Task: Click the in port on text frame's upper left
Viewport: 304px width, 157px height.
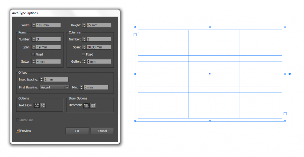Action: [x=135, y=35]
